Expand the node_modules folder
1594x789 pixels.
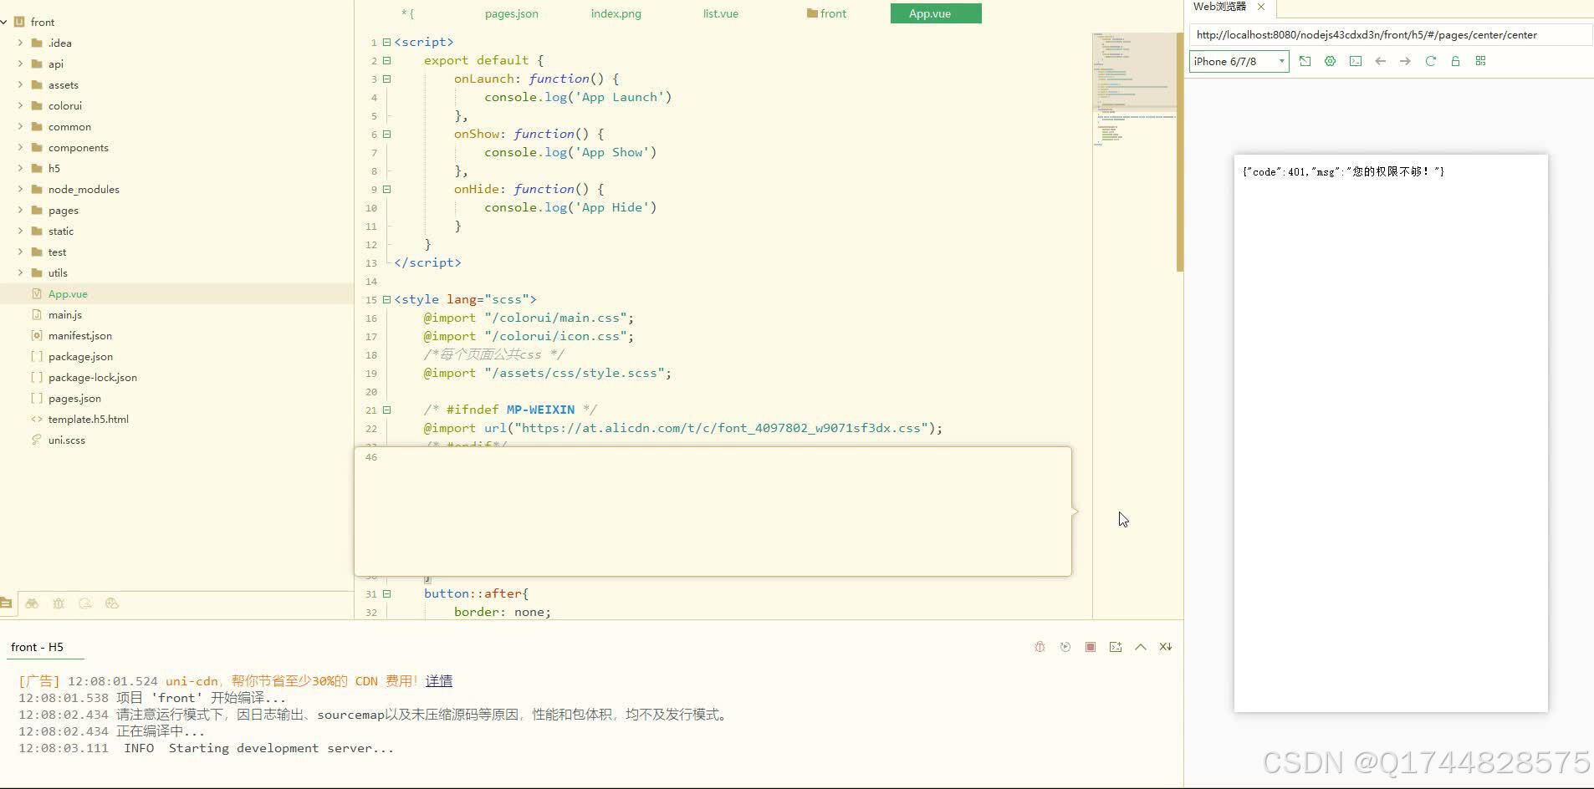(x=20, y=189)
